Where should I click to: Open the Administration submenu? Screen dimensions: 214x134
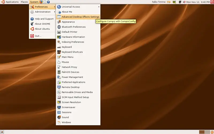pyautogui.click(x=43, y=12)
